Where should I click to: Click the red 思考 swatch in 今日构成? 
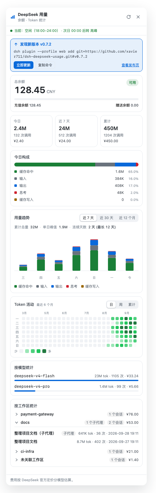point(16,193)
